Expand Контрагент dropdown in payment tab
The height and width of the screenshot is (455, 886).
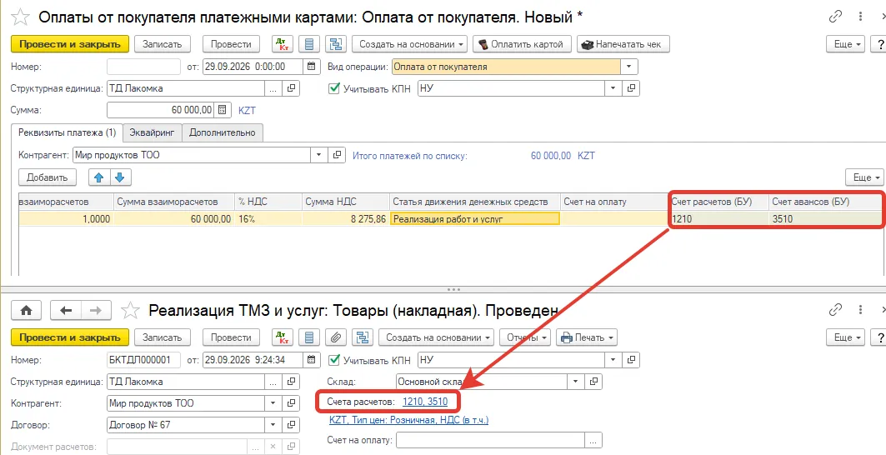pos(318,155)
